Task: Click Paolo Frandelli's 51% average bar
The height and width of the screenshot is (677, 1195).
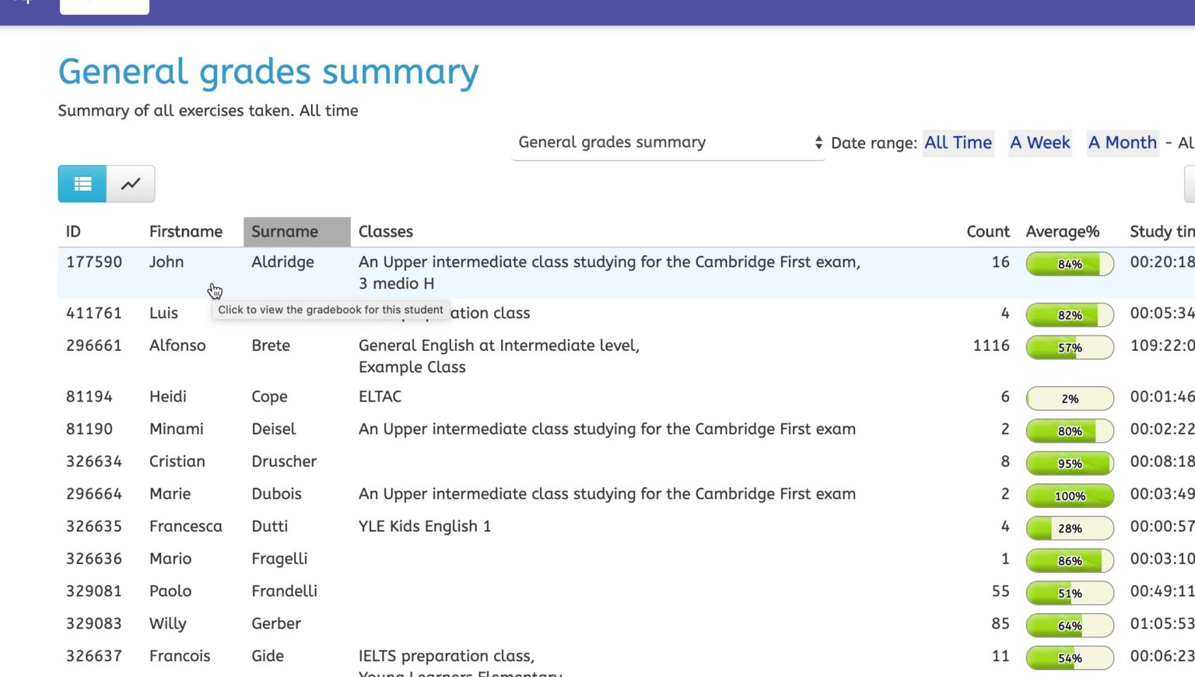Action: [x=1070, y=593]
